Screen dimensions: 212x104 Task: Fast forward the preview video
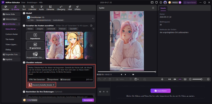pos(133,74)
